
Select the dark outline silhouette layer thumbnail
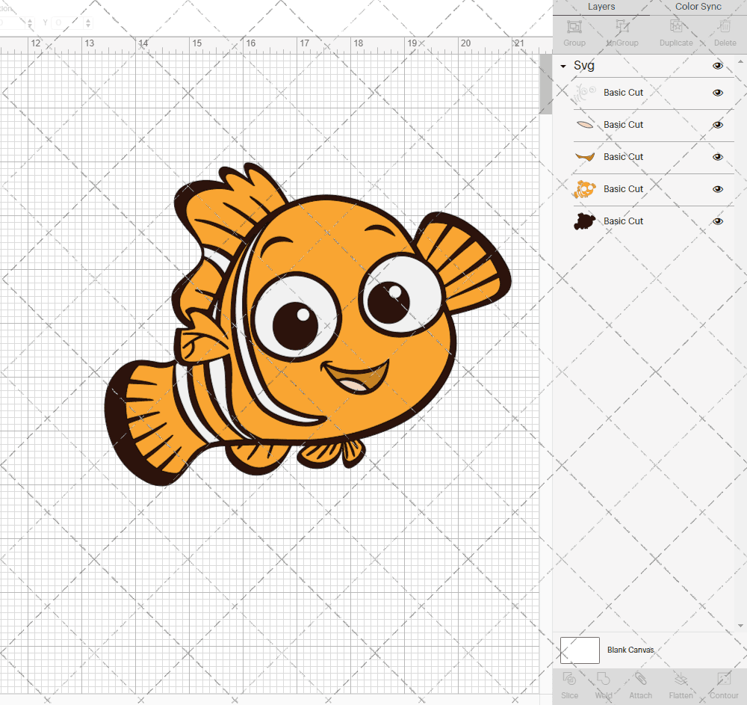point(585,221)
